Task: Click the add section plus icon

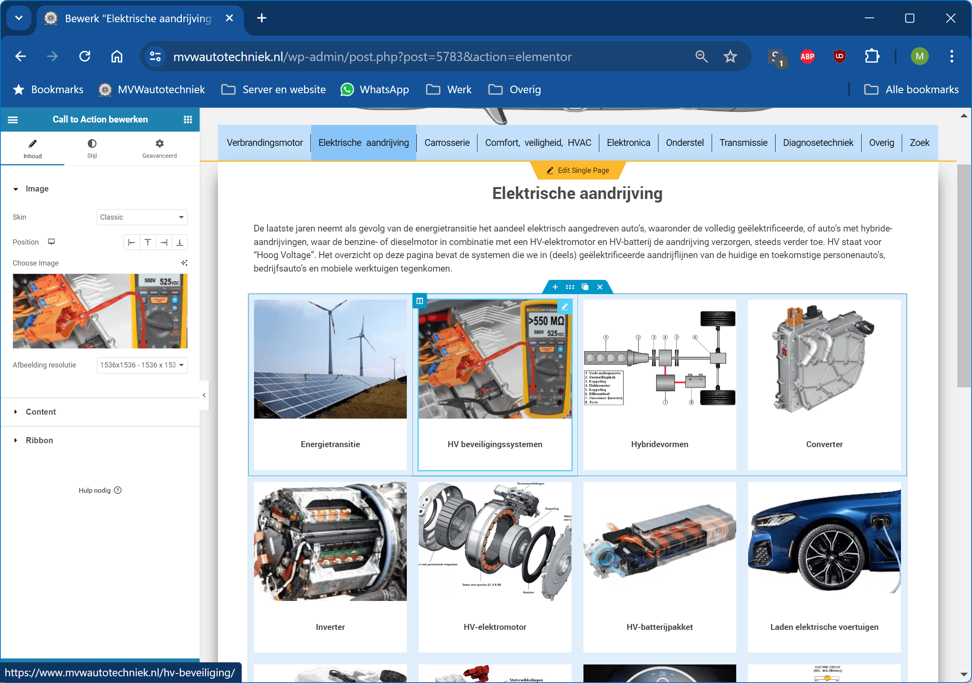Action: point(555,287)
